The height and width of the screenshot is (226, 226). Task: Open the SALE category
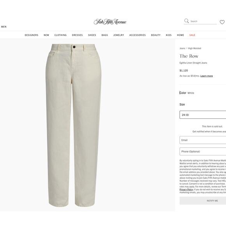[192, 35]
